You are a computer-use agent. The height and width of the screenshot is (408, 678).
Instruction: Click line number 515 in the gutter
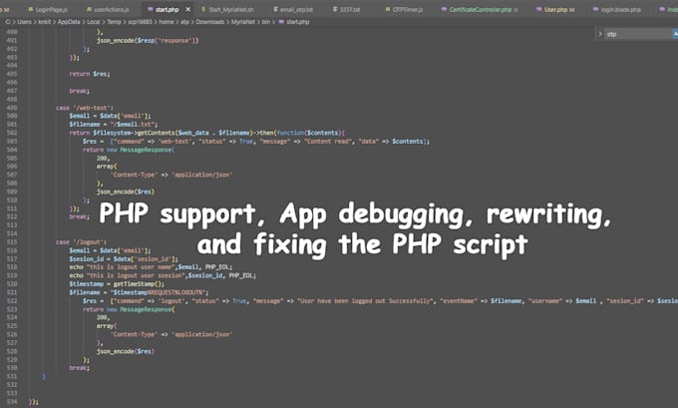click(x=12, y=241)
